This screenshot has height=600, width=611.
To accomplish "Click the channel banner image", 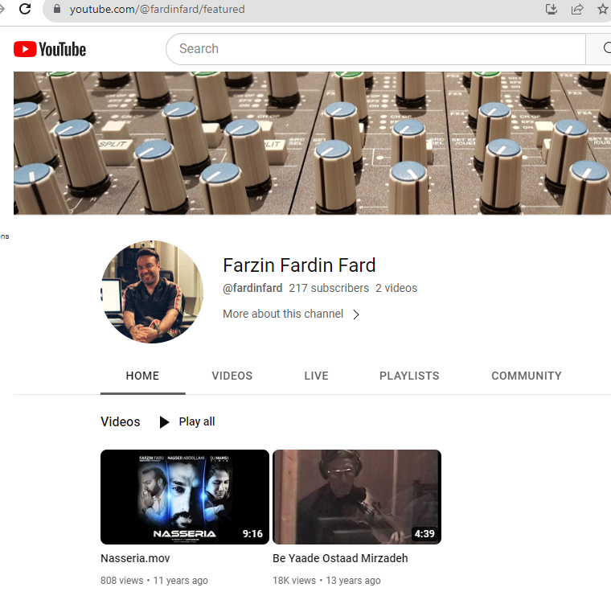I will 312,143.
